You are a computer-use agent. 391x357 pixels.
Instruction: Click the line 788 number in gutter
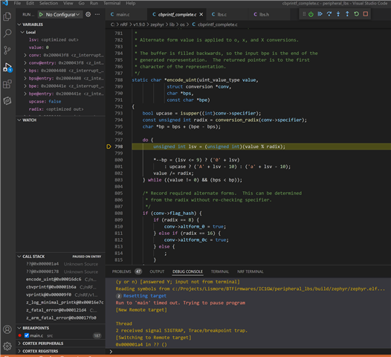(119, 80)
